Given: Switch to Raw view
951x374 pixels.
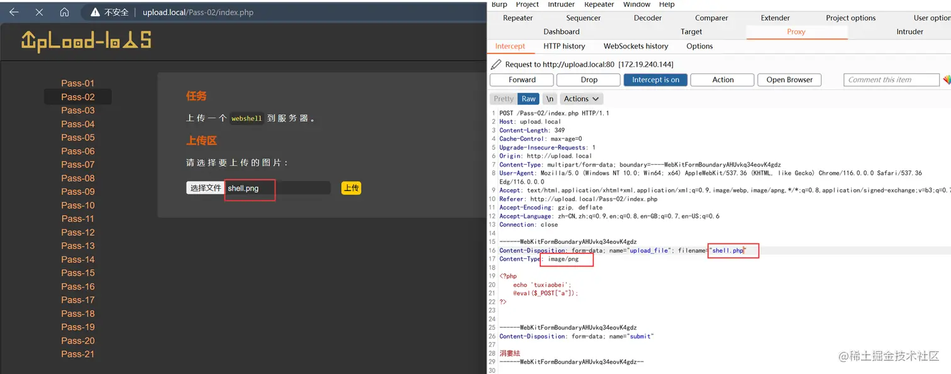Looking at the screenshot, I should (x=529, y=99).
